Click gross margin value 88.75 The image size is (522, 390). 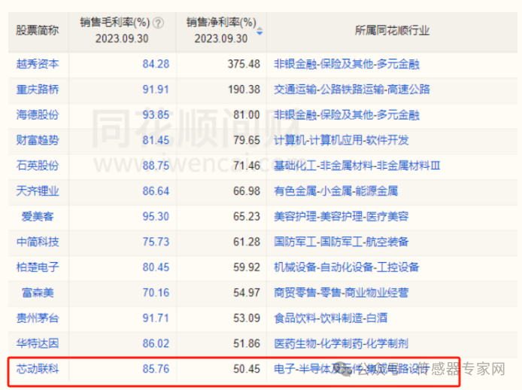point(156,166)
